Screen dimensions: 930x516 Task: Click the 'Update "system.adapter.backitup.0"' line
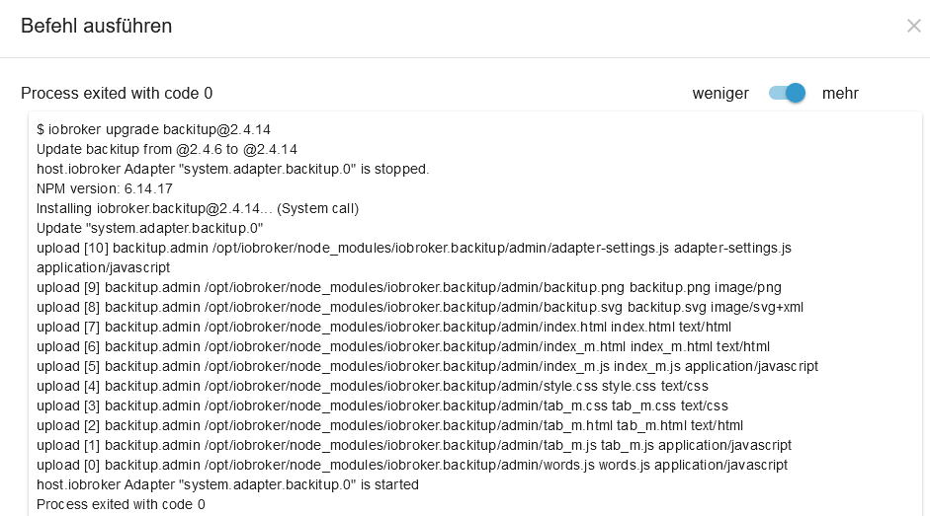click(149, 228)
